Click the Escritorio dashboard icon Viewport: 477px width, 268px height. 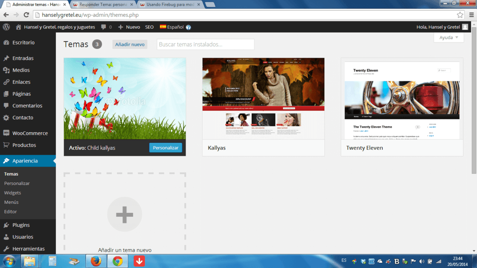click(6, 42)
